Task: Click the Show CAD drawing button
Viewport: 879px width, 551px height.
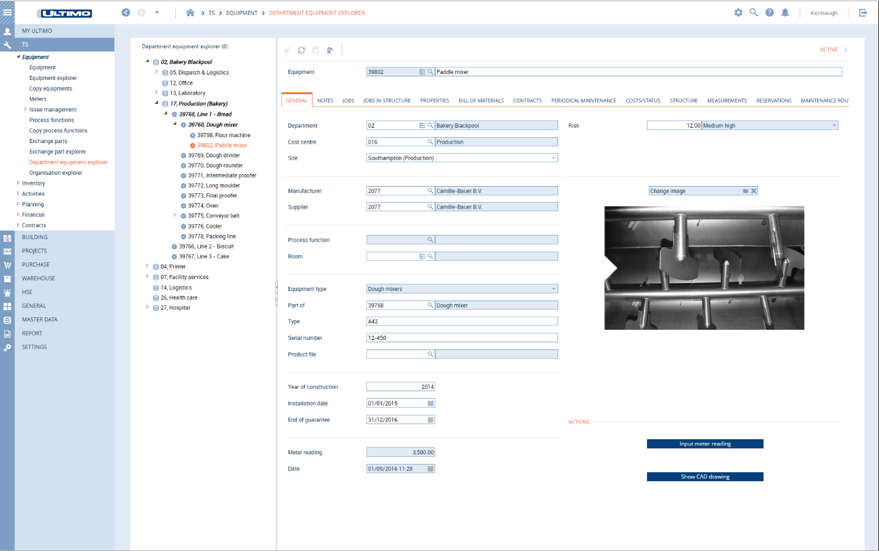Action: (705, 476)
